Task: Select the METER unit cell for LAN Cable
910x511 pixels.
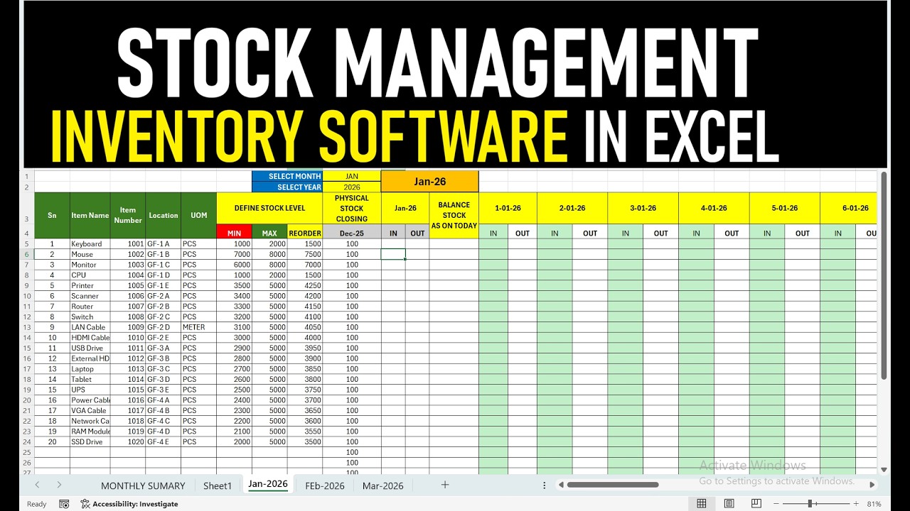Action: pyautogui.click(x=198, y=327)
